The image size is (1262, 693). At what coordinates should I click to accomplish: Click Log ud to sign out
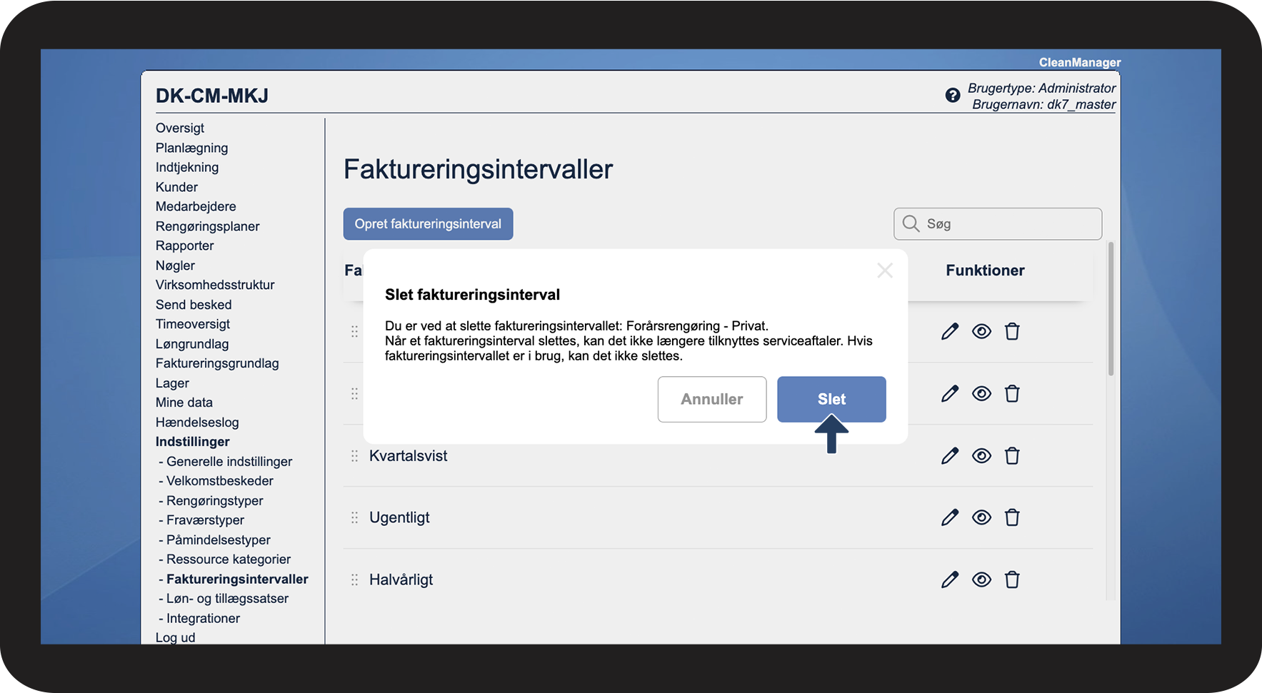pos(176,637)
